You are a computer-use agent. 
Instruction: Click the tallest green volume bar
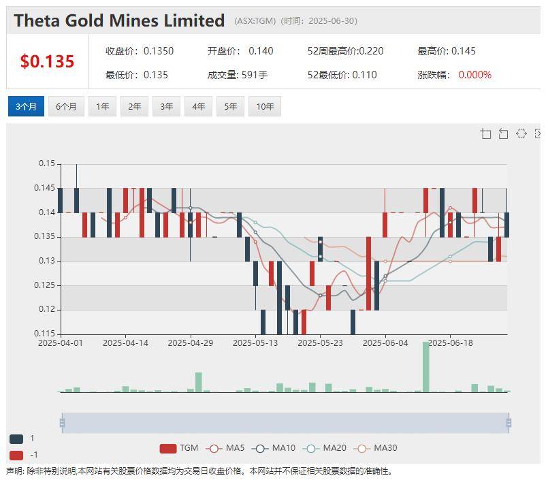click(425, 367)
